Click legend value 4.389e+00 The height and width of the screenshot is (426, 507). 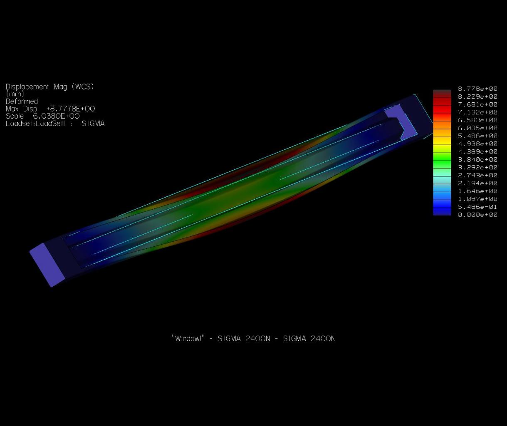coord(477,152)
